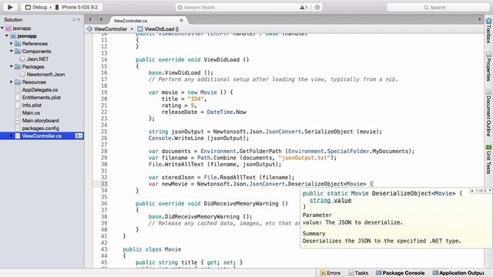Show the next overload in the tooltip

490,190
